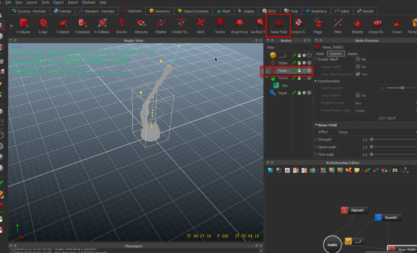Image resolution: width=417 pixels, height=253 pixels.
Task: Toggle the Enable falloff checkbox
Action: [358, 59]
